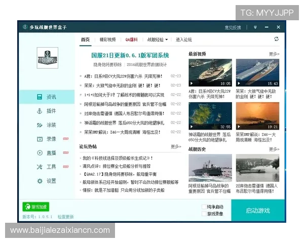304x243 pixels.
Task: Play the 15:43 video
Action: (257, 73)
